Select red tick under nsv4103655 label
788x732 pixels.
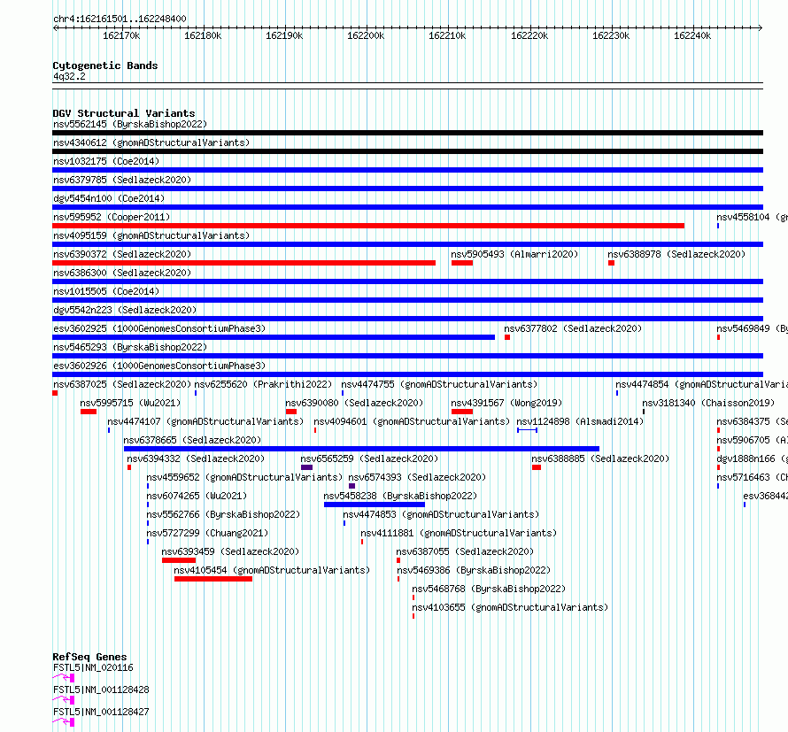click(x=413, y=616)
